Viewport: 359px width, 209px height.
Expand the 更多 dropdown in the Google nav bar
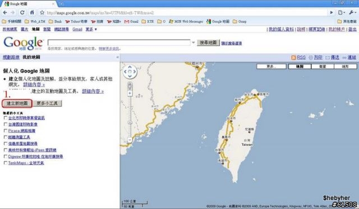click(x=91, y=29)
